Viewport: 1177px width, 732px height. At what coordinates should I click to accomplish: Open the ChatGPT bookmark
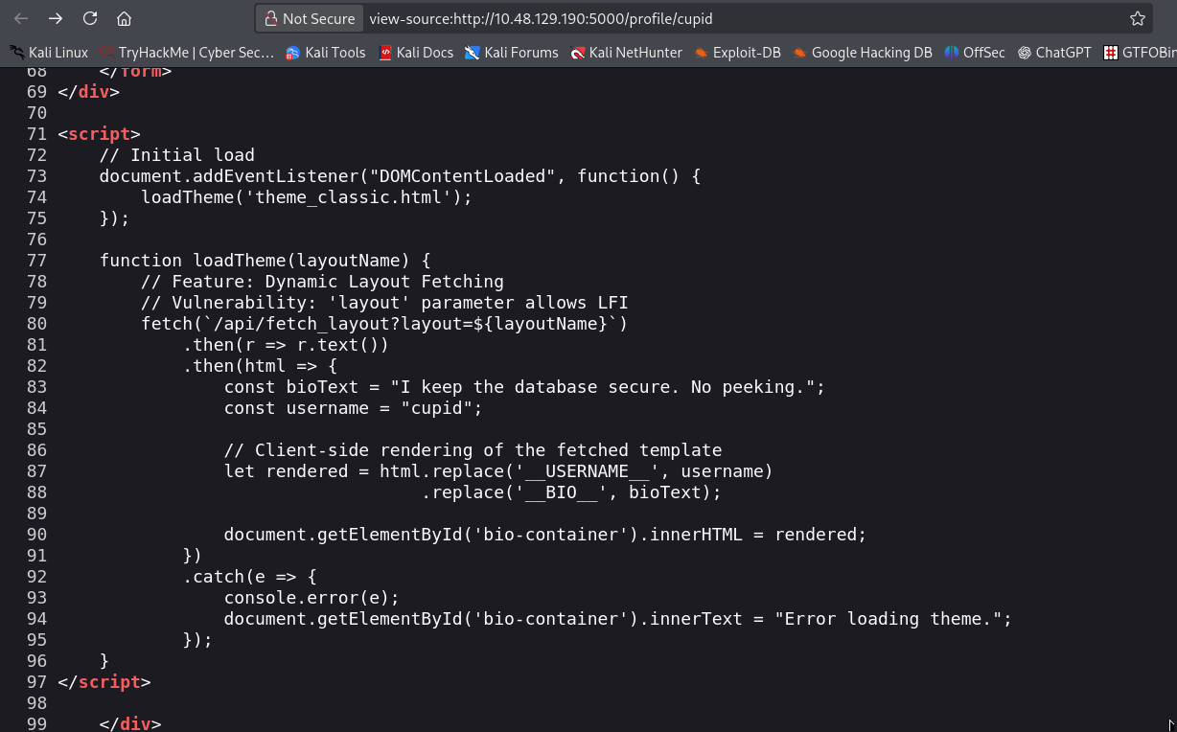1054,53
